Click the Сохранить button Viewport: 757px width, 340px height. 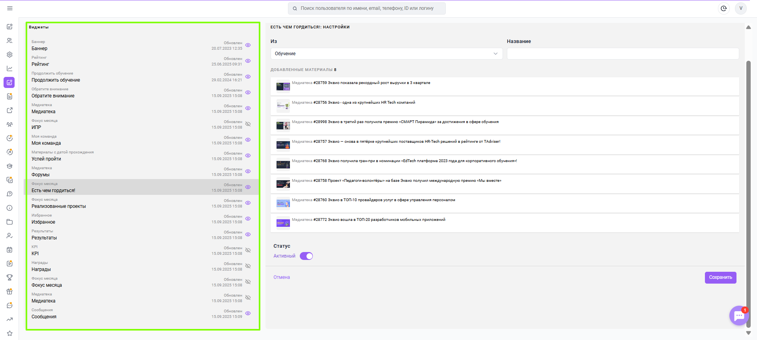tap(720, 277)
